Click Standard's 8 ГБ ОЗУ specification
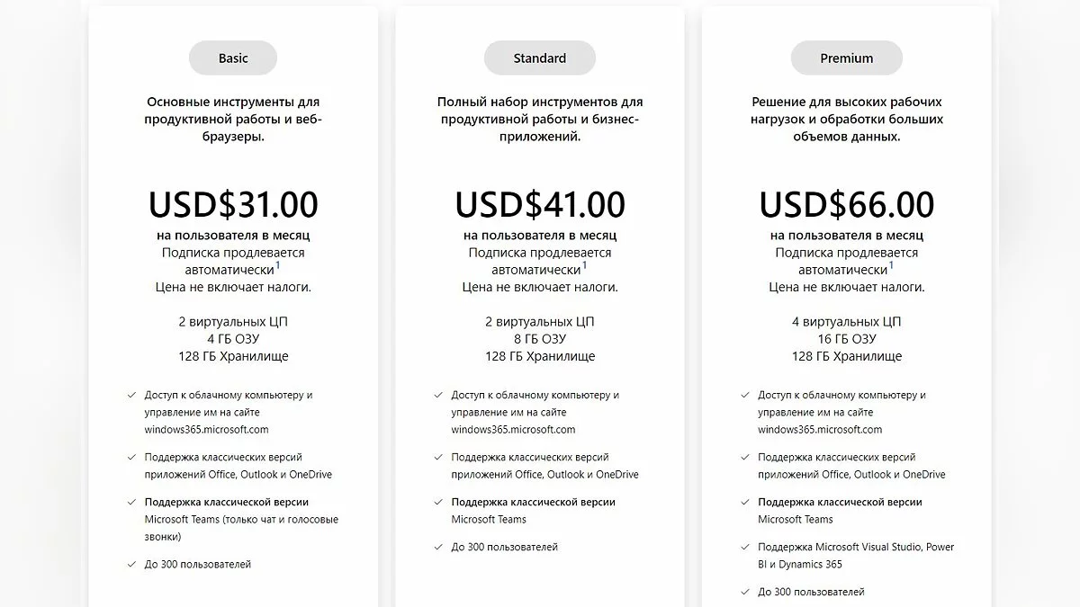Screen dimensions: 1080x607 point(540,339)
